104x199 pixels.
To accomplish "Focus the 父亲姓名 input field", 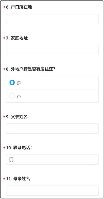I will point(52,128).
